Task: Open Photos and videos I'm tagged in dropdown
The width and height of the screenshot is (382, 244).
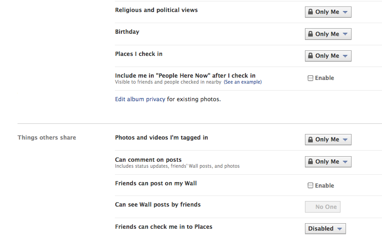Action: pyautogui.click(x=328, y=140)
